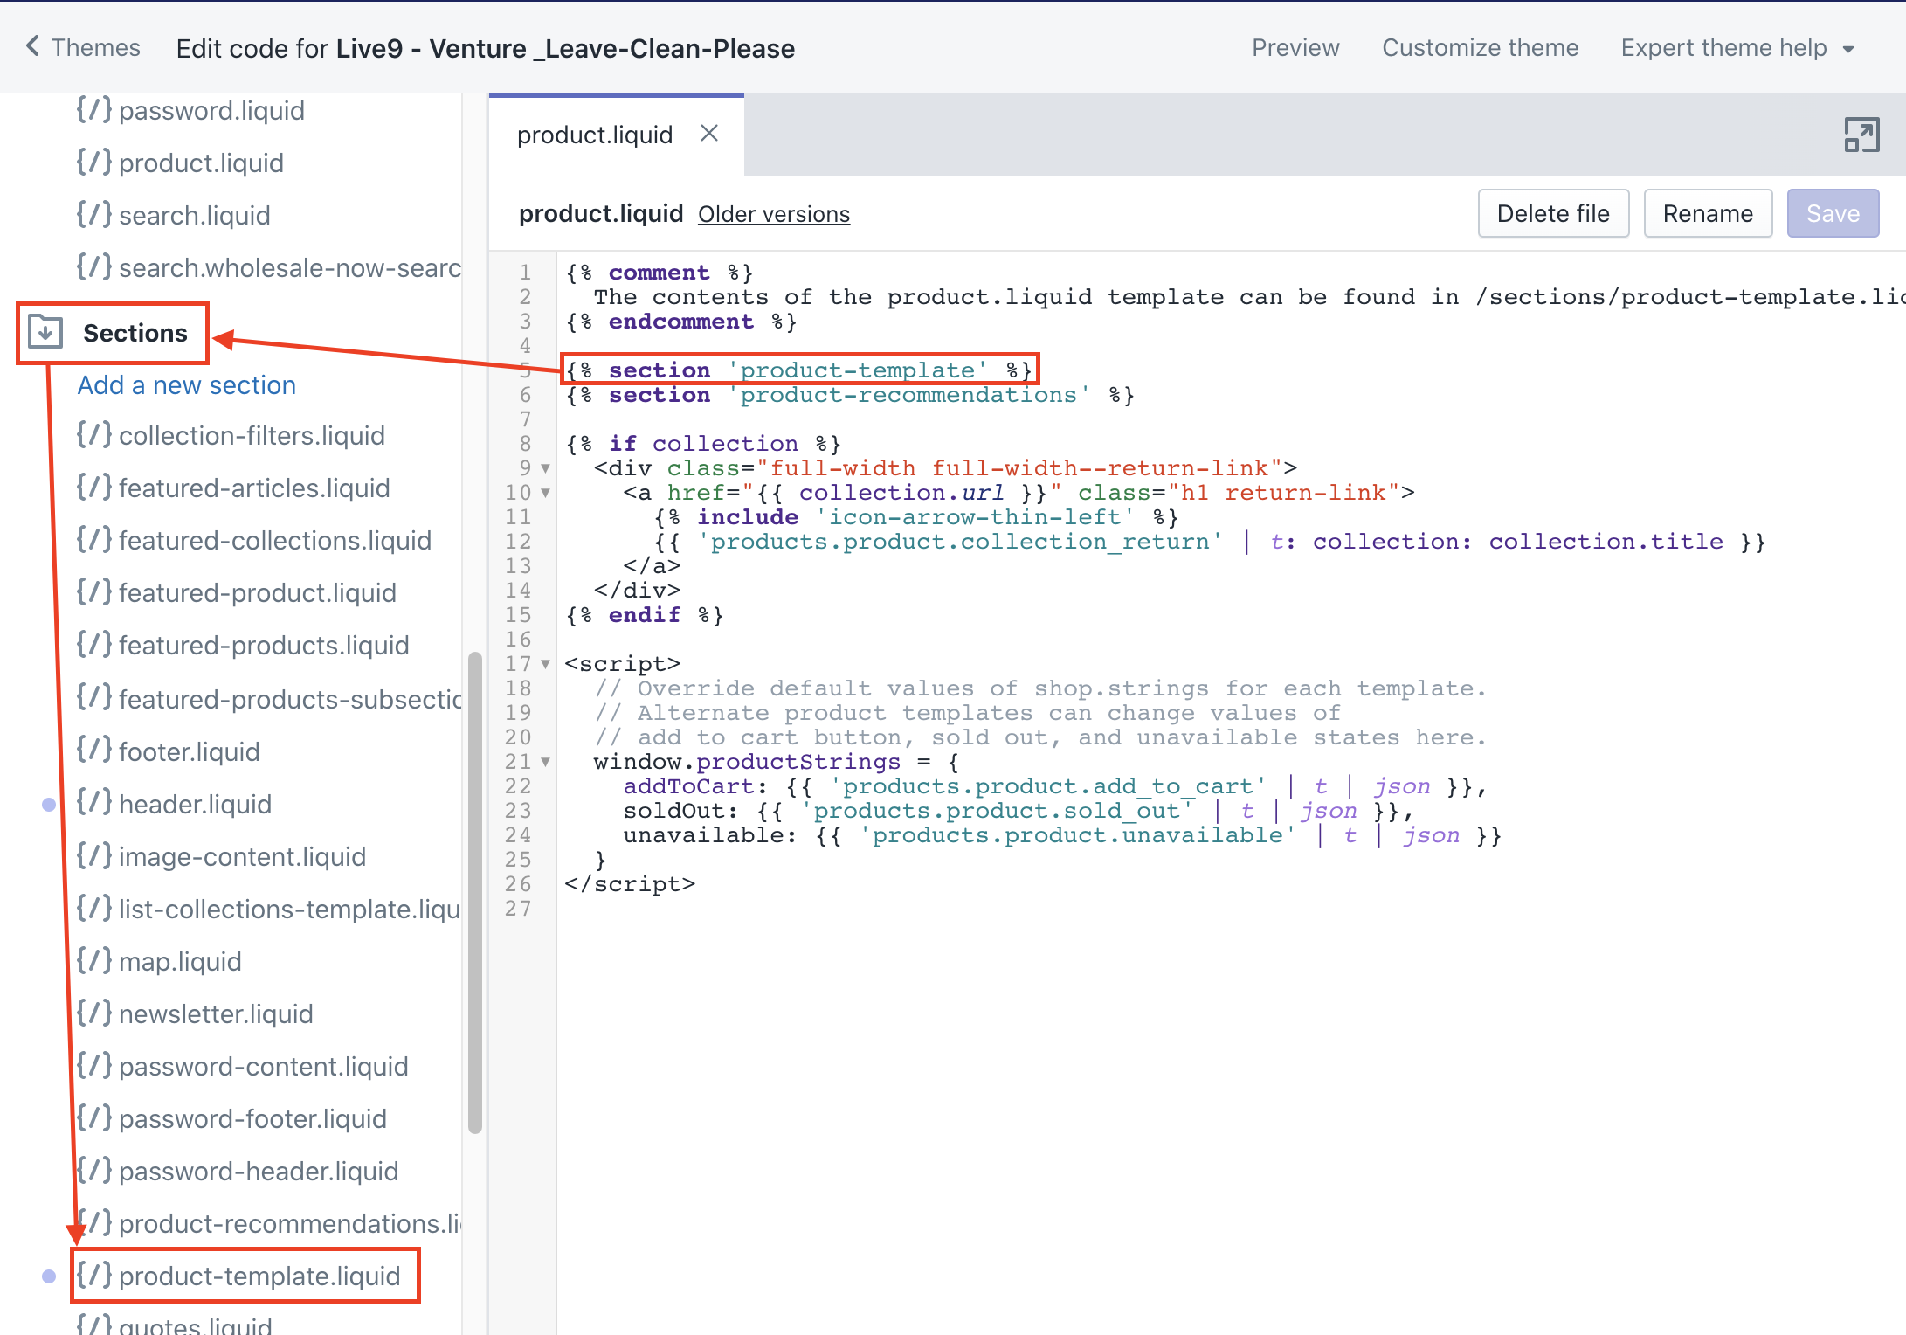Click the footer.liquid file icon
Image resolution: width=1906 pixels, height=1335 pixels.
click(x=93, y=751)
